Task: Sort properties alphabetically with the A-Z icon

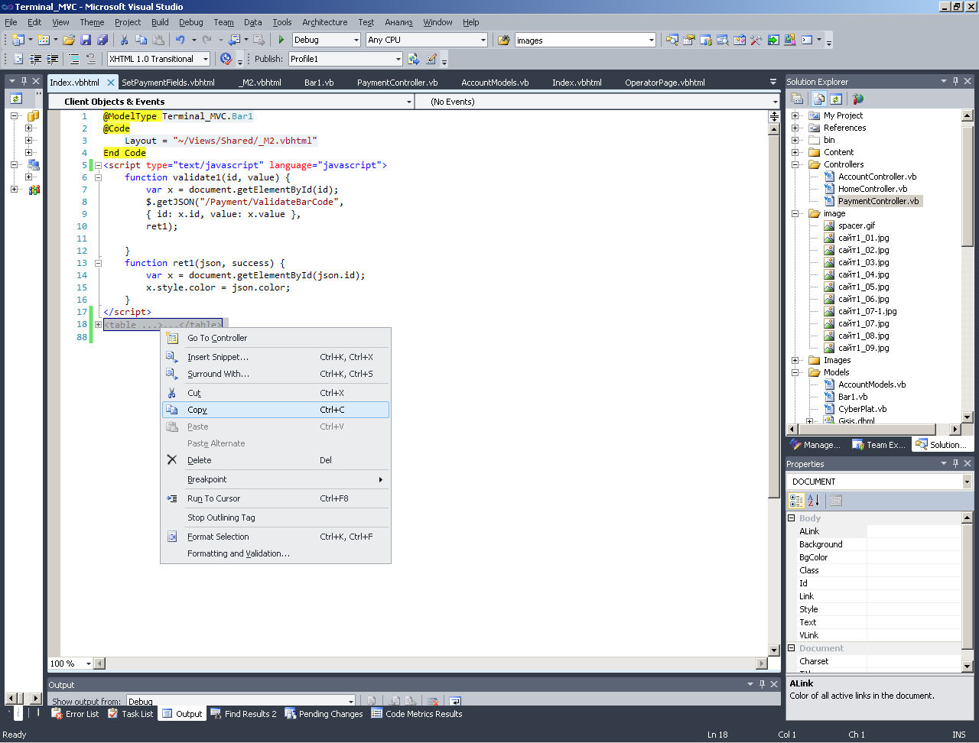Action: (813, 501)
